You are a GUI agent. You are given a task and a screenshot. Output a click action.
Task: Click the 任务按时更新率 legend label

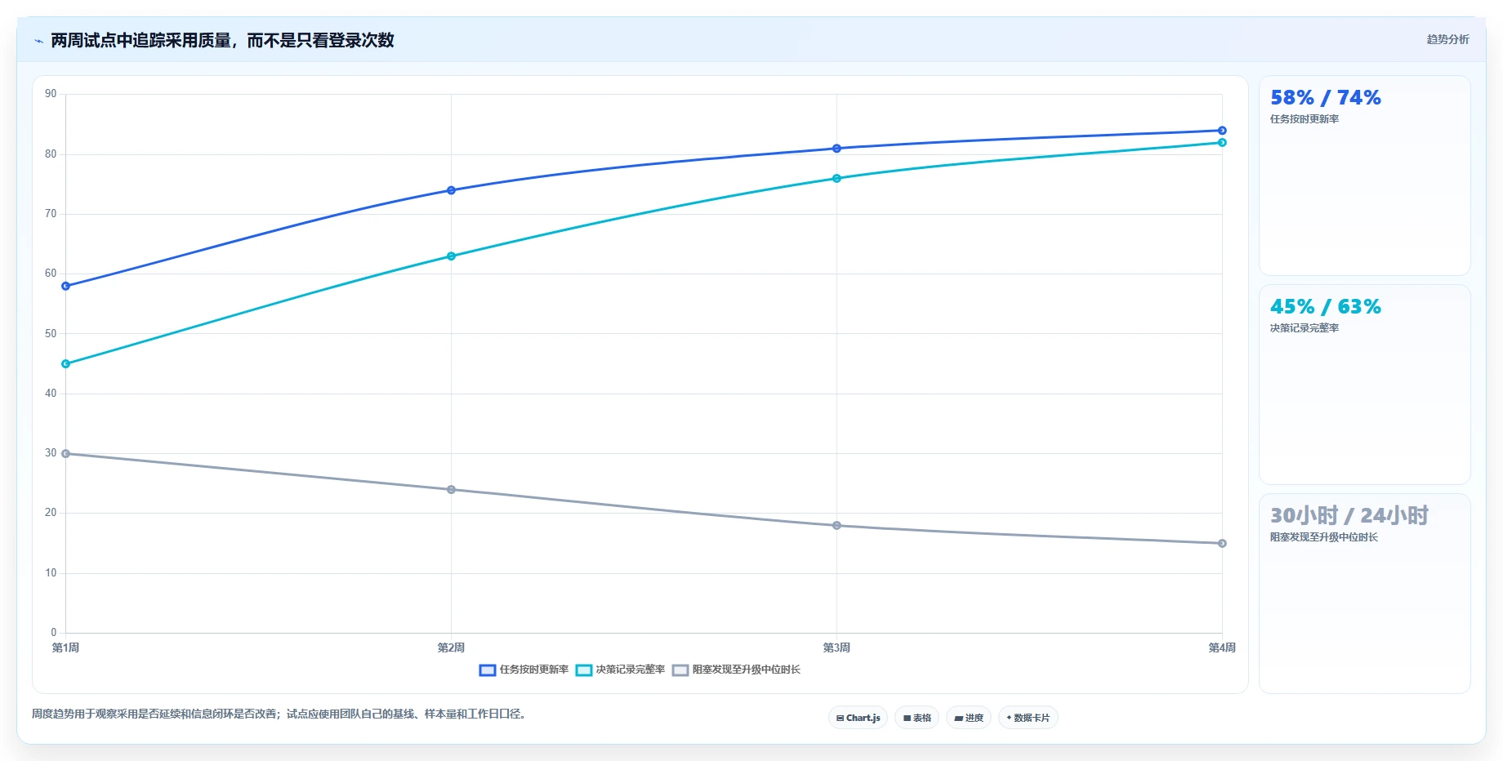(x=534, y=670)
